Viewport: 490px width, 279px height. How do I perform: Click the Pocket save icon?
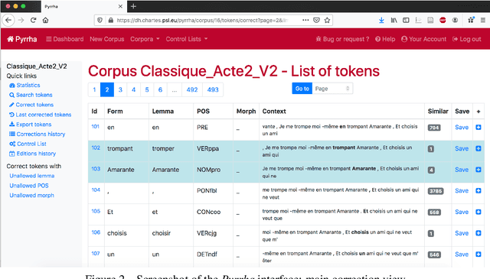[x=316, y=21]
